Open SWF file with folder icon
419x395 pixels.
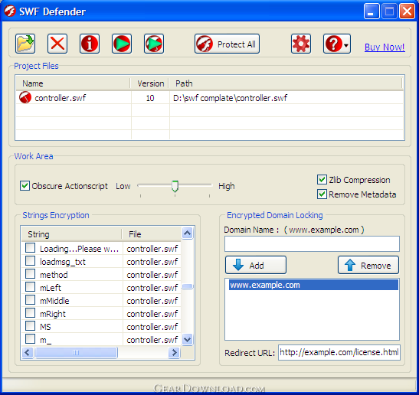point(25,44)
